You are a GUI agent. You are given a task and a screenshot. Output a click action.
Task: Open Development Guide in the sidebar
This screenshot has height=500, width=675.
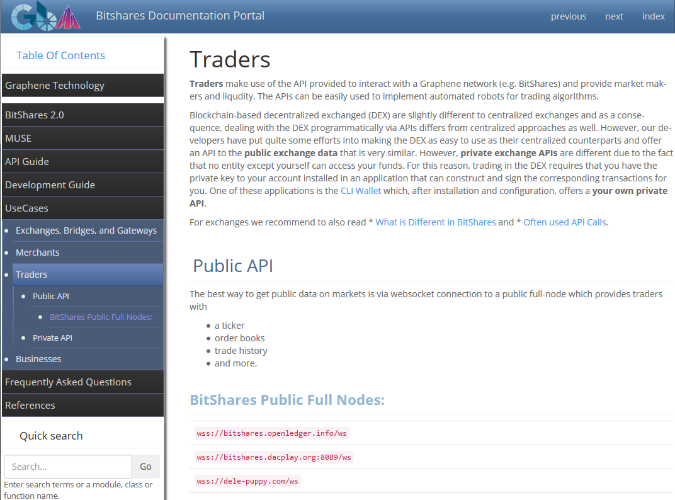[x=82, y=185]
